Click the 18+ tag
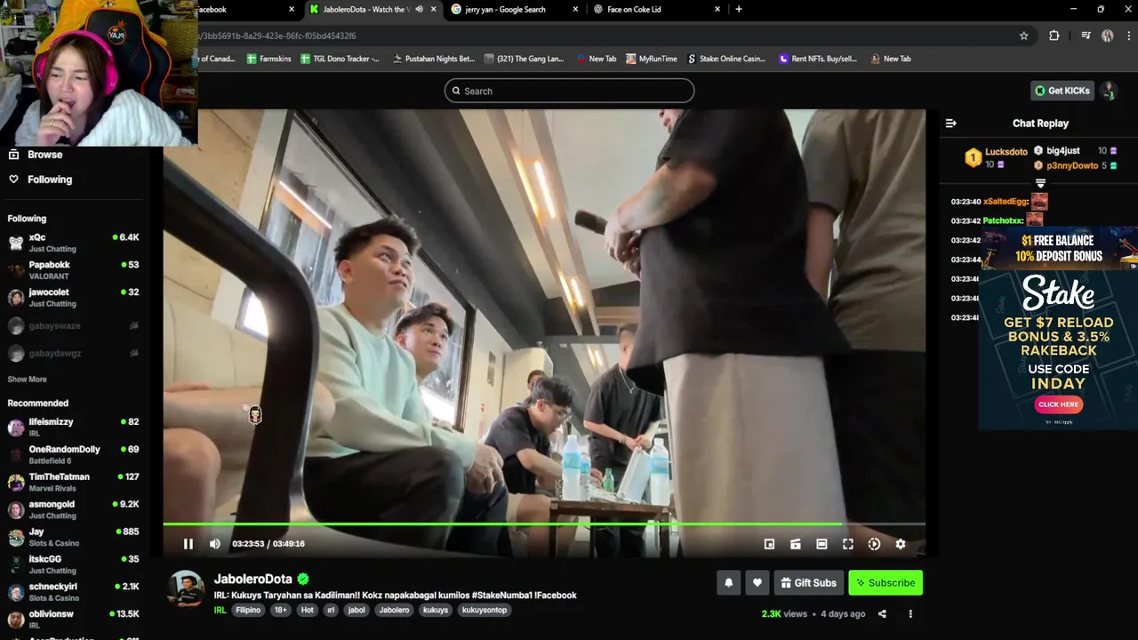This screenshot has height=640, width=1138. click(x=281, y=611)
